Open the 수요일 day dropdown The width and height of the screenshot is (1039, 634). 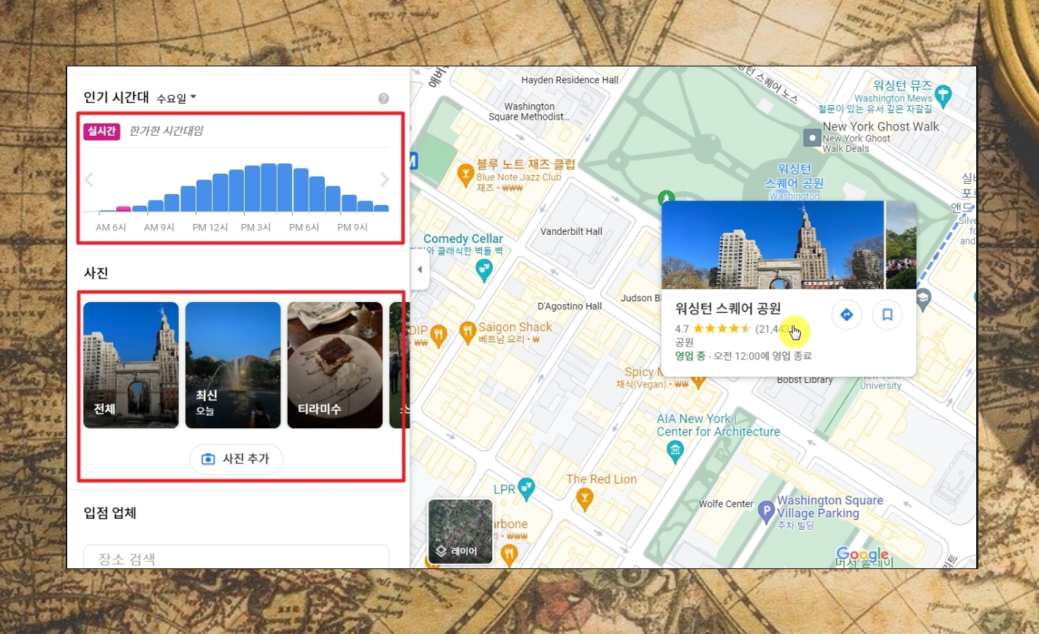[x=176, y=98]
